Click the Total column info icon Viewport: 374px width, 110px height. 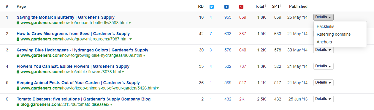coord(265,5)
